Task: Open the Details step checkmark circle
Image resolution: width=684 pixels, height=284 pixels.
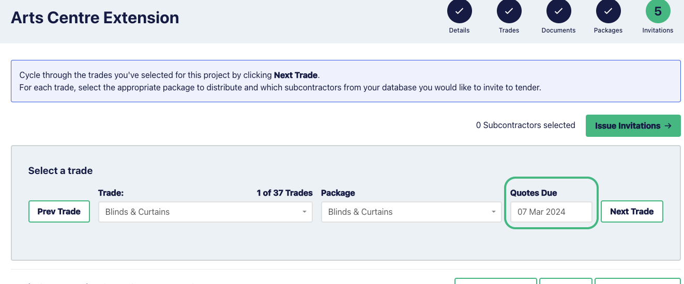Action: (x=460, y=11)
